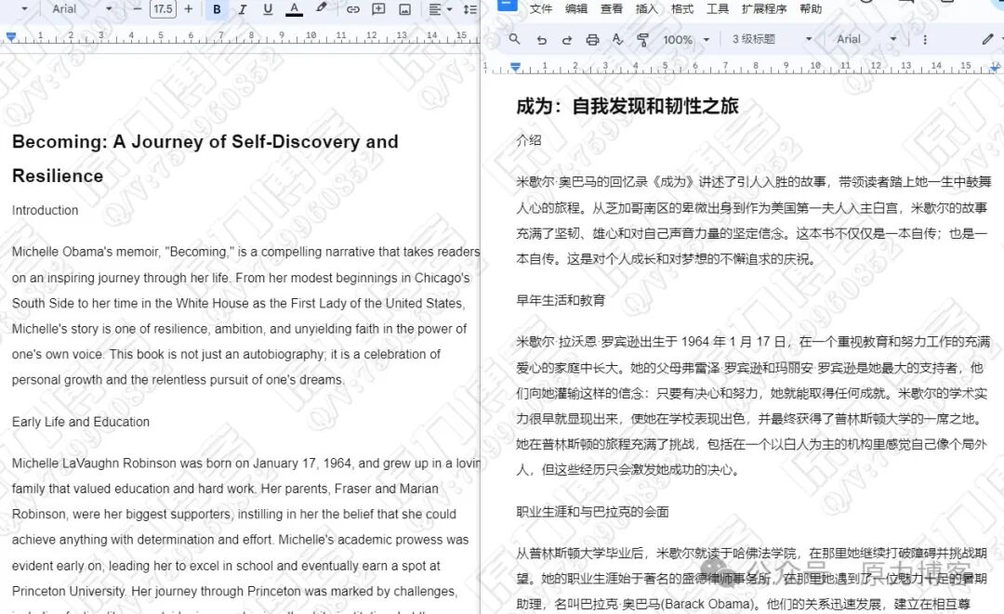Click the Resilience title line in left document
The image size is (1004, 614).
click(58, 176)
